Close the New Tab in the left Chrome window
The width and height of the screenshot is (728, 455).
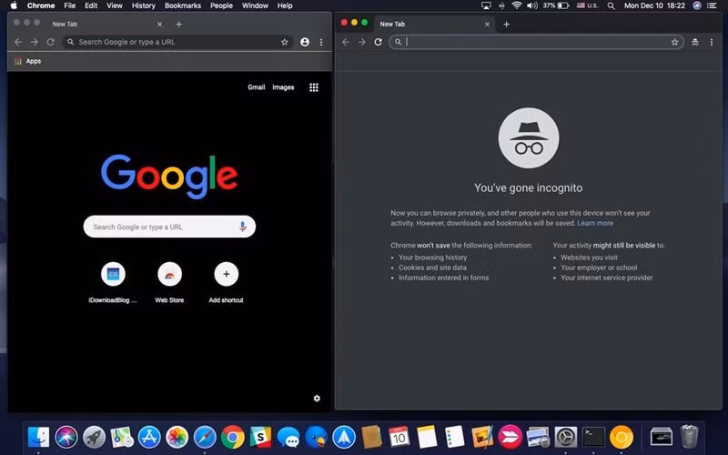[160, 25]
